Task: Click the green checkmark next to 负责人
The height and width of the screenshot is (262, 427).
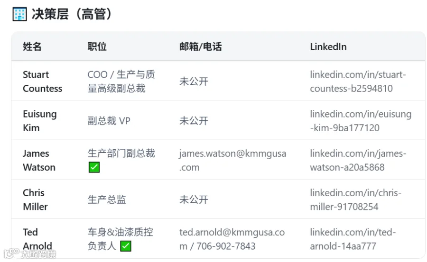Action: click(126, 246)
